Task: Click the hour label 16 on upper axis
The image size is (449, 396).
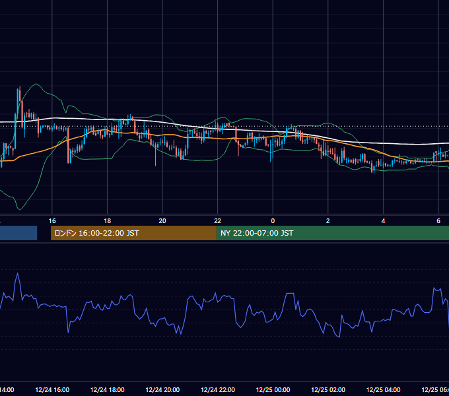Action: (52, 221)
